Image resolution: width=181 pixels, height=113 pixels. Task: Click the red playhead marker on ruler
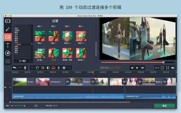(x=93, y=72)
